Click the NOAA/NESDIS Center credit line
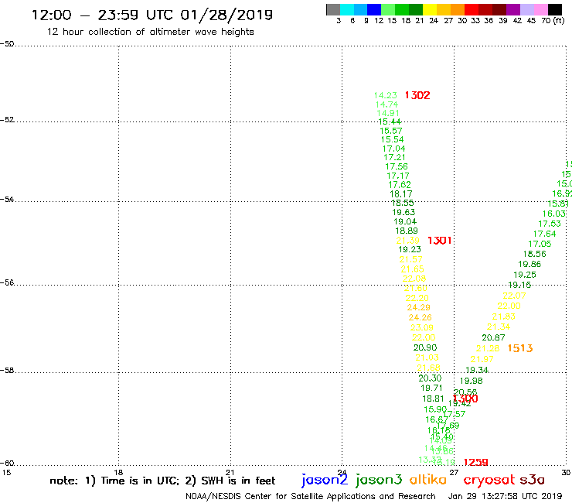Image resolution: width=572 pixels, height=503 pixels. (x=311, y=497)
